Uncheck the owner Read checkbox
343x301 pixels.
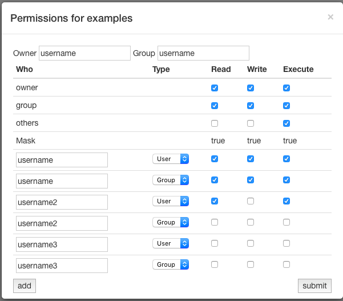(215, 88)
